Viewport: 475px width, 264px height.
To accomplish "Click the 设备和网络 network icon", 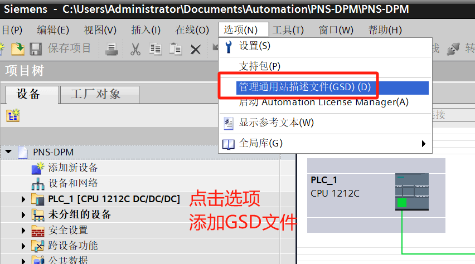I will pyautogui.click(x=38, y=184).
